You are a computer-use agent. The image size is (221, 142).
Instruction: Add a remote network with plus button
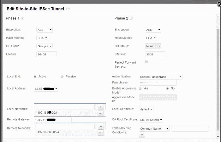[100, 126]
